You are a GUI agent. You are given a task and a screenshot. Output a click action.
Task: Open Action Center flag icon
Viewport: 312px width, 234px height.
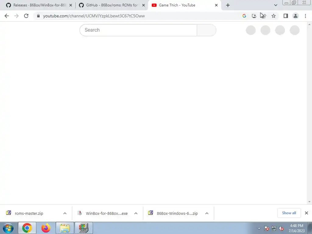click(267, 229)
